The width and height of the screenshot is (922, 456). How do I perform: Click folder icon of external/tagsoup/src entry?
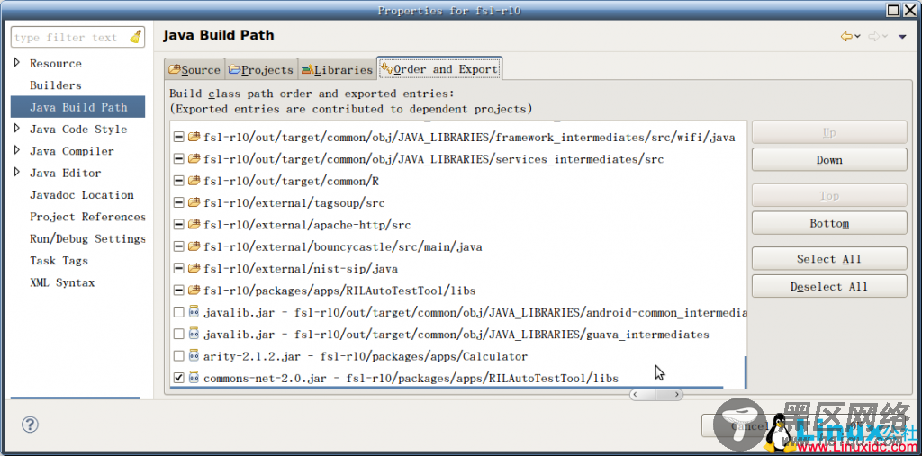(194, 203)
